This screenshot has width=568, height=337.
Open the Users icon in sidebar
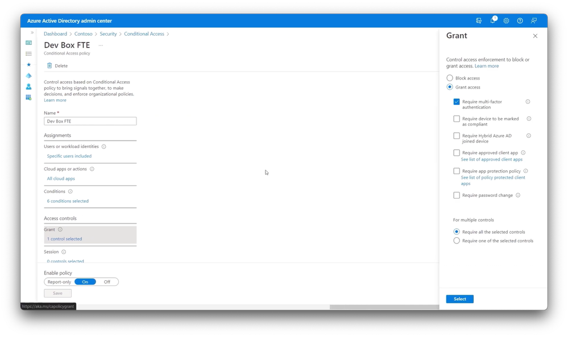click(x=28, y=86)
